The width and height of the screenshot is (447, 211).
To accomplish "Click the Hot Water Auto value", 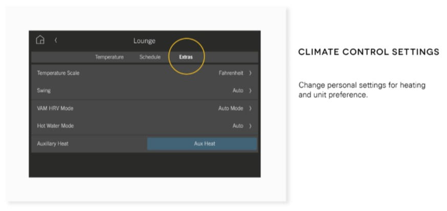I will [238, 126].
